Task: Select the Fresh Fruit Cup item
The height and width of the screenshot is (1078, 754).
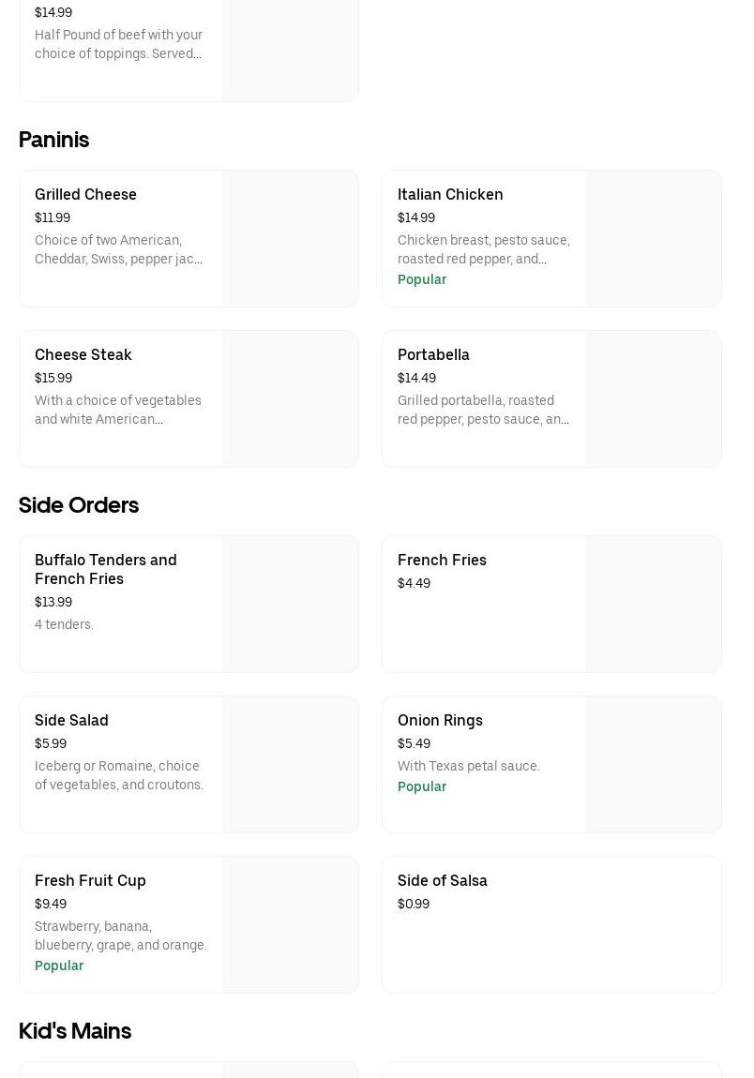Action: [x=90, y=881]
